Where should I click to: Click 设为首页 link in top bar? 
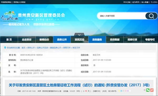pos(136,2)
